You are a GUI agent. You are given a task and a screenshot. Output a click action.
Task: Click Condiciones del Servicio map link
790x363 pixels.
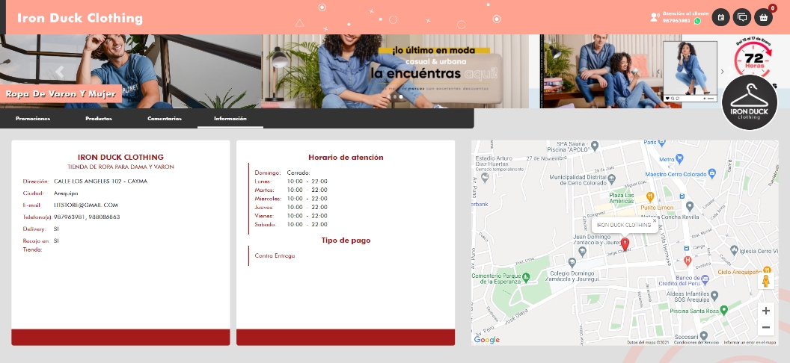point(695,342)
